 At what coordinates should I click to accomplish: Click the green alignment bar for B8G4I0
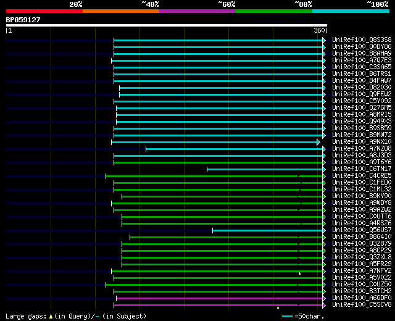pos(228,237)
